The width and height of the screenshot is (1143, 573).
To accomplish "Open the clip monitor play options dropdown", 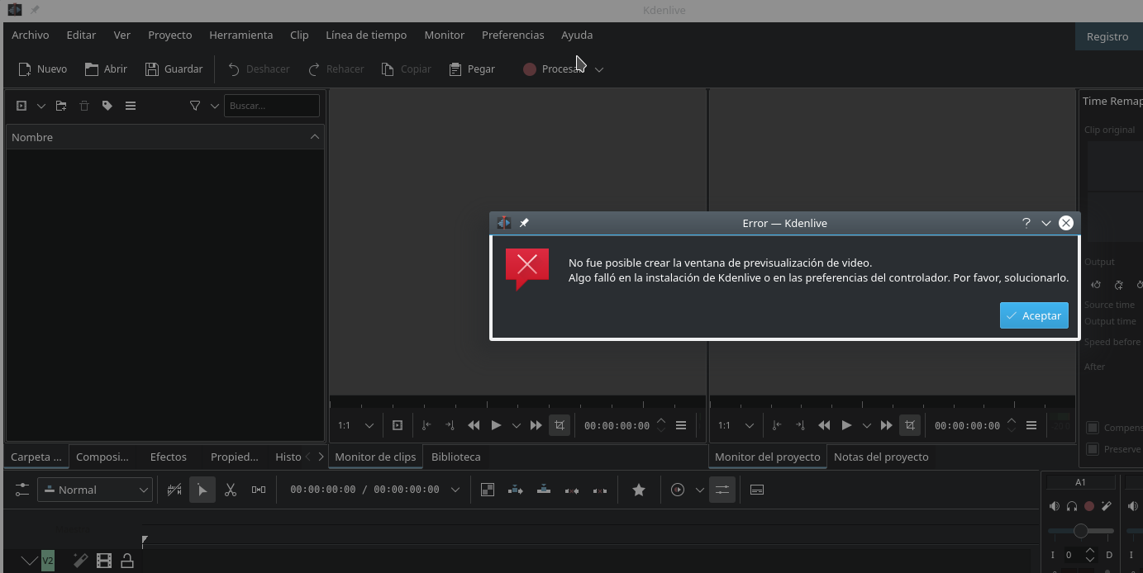I will [x=517, y=425].
